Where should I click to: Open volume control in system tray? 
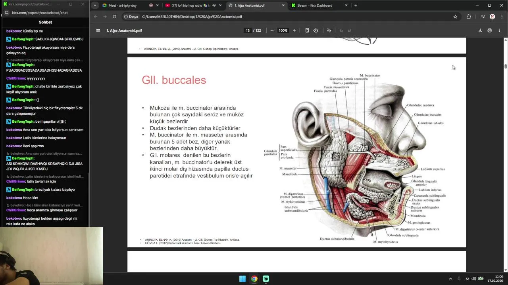[474, 279]
